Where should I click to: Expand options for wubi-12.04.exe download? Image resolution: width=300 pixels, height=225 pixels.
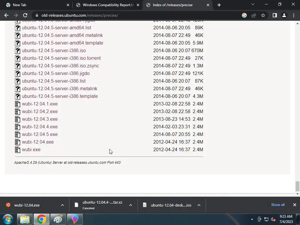coord(62,205)
